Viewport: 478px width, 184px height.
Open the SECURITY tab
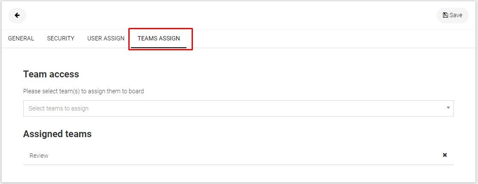(61, 38)
